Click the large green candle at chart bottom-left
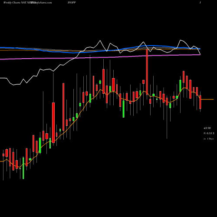Screen dimensions: 217x217 pos(23,168)
